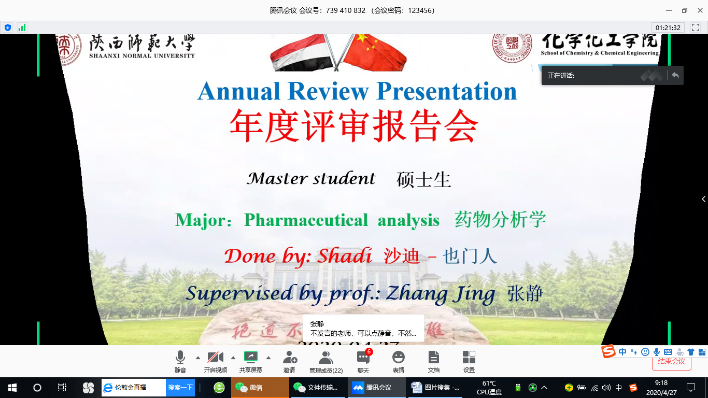This screenshot has width=708, height=398.
Task: Expand the video options arrow beside 开启视频
Action: 233,358
